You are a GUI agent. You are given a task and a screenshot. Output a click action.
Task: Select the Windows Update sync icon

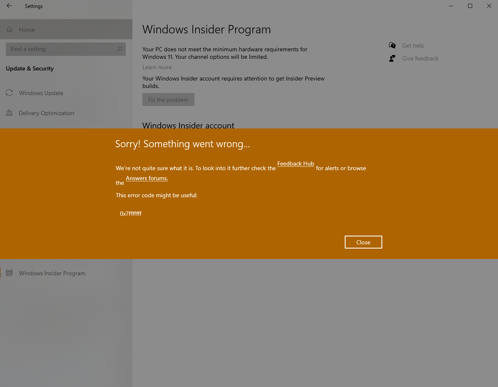(x=9, y=93)
